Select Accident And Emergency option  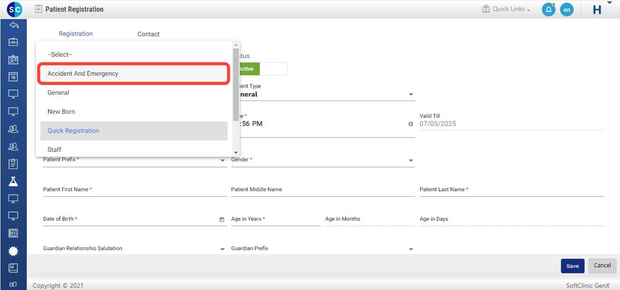tap(133, 73)
